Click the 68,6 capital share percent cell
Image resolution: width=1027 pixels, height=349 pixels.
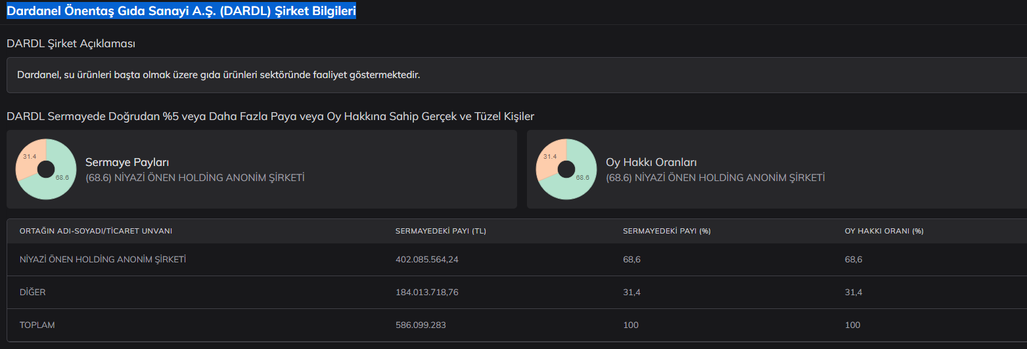pos(631,260)
